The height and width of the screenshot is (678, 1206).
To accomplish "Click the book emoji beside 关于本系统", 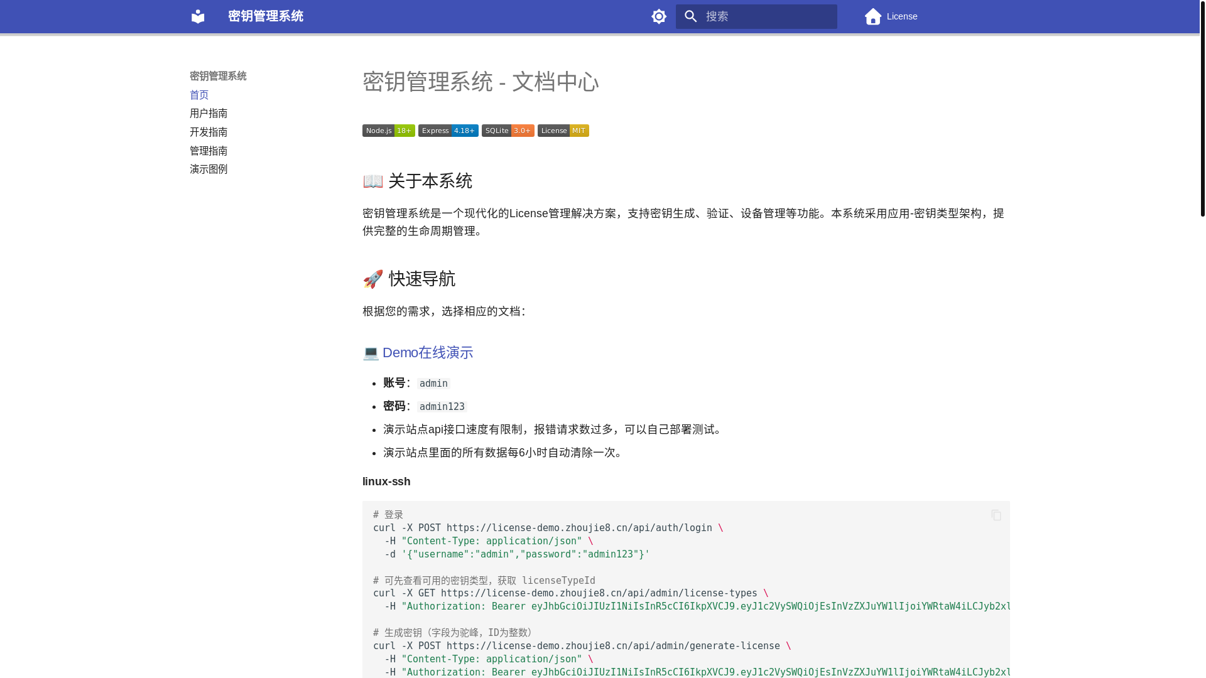I will click(373, 181).
